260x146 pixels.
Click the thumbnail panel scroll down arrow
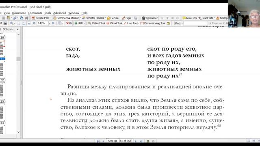click(18, 132)
